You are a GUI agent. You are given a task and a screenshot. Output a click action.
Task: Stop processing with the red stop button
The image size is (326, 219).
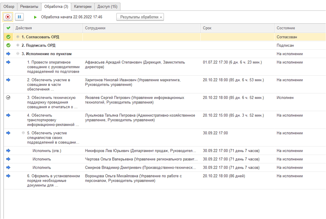click(8, 17)
